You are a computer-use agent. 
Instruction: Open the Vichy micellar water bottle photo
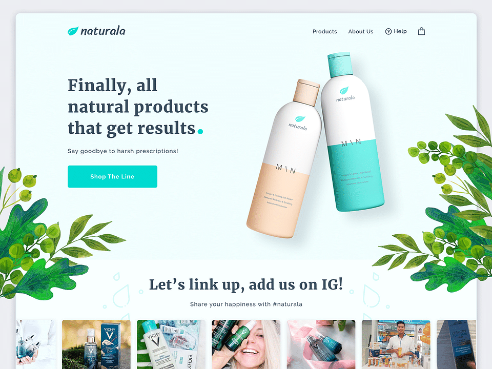point(171,344)
